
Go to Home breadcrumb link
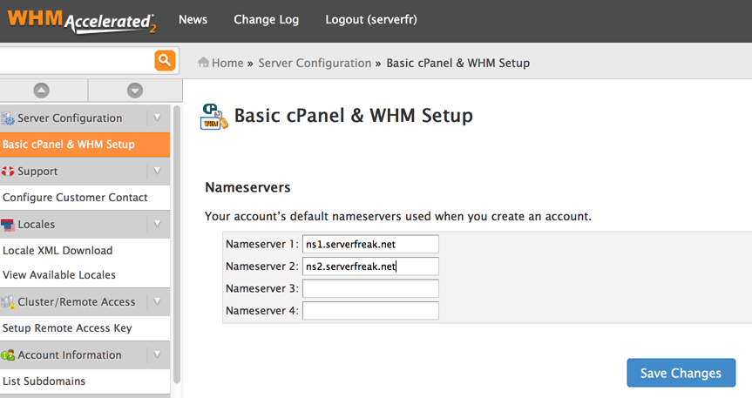pos(227,63)
